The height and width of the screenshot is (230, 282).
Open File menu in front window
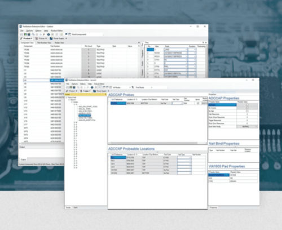68,84
